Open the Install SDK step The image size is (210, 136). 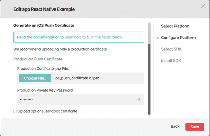[171, 61]
